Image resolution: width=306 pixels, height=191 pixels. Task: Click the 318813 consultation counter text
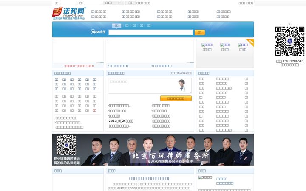click(x=181, y=73)
